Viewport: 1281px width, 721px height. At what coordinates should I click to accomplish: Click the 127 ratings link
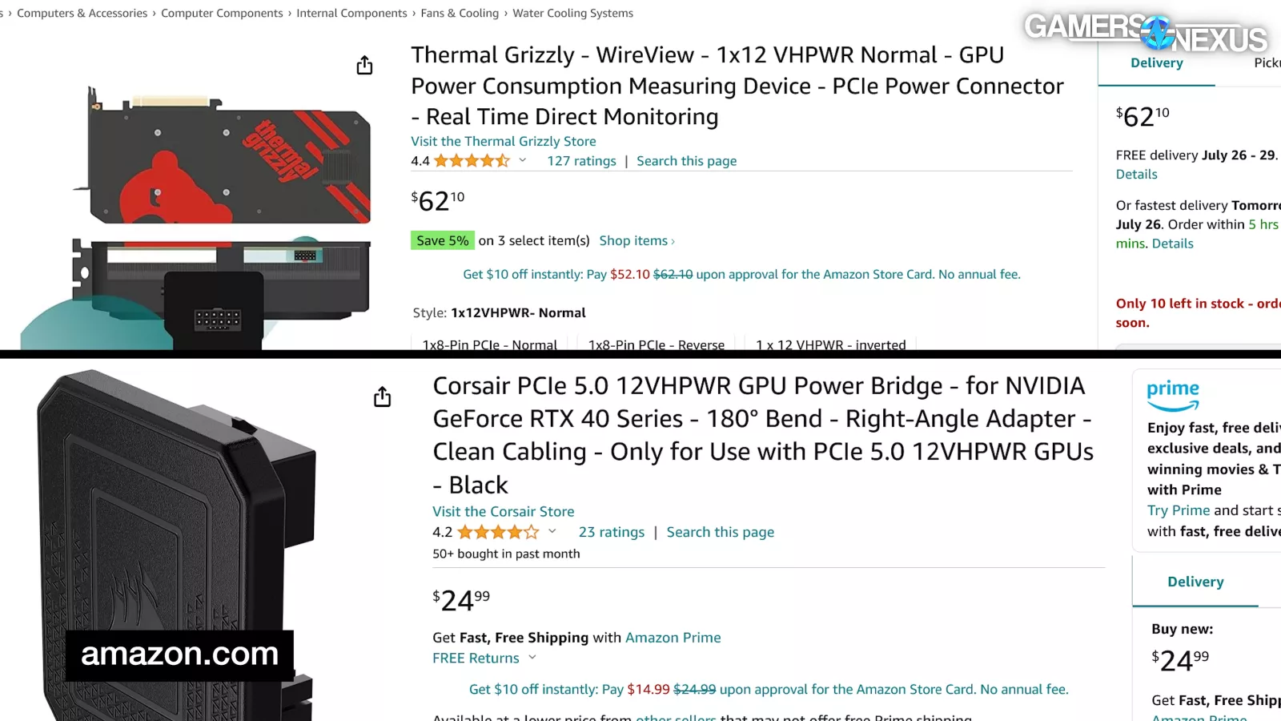coord(581,161)
